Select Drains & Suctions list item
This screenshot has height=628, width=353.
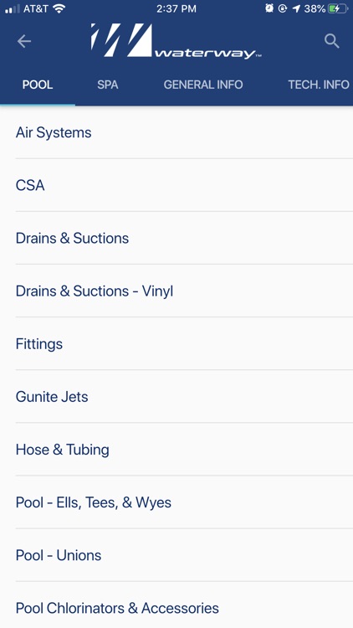pyautogui.click(x=176, y=239)
